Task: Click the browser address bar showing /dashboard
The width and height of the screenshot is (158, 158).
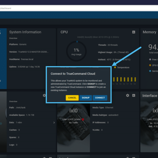Action: click(x=79, y=8)
